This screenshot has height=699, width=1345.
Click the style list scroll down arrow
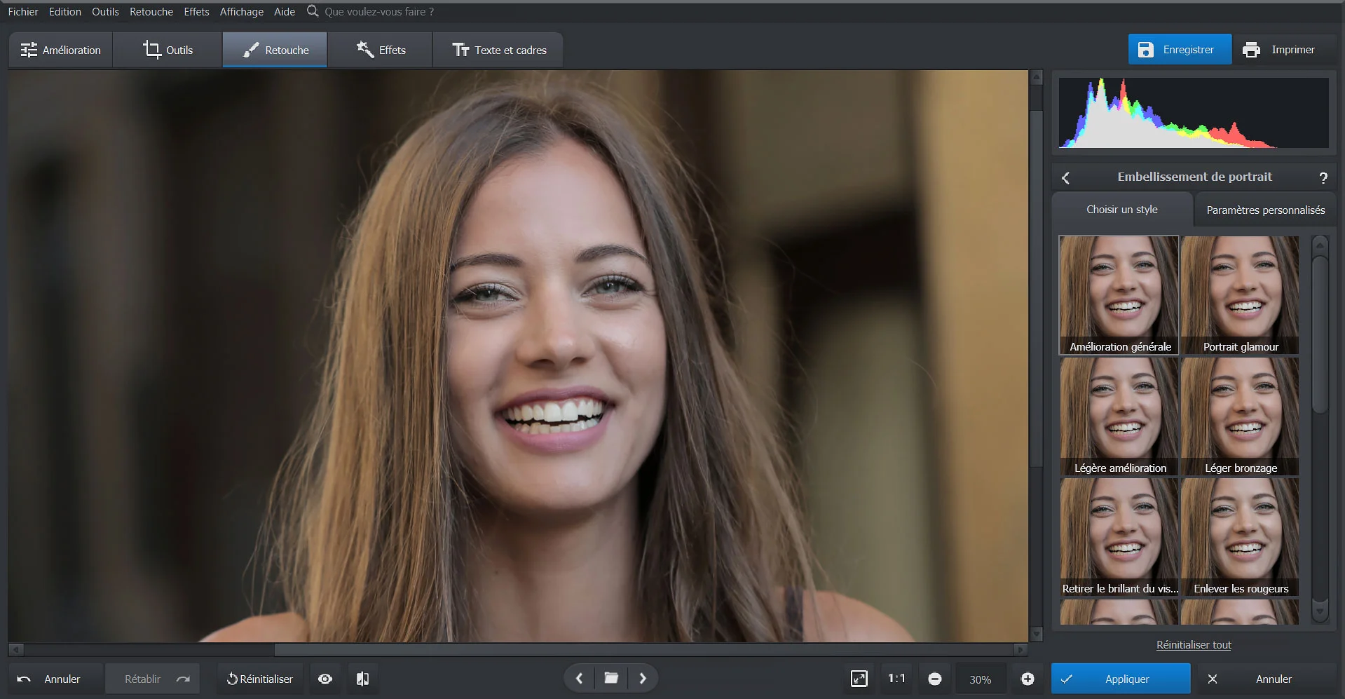[1320, 611]
